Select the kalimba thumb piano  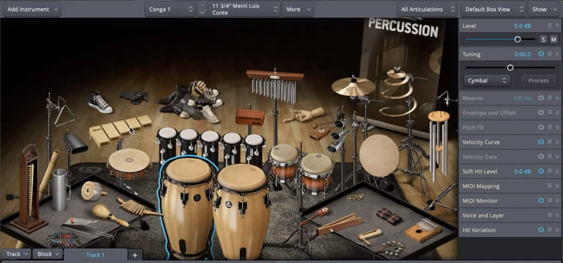pyautogui.click(x=423, y=230)
